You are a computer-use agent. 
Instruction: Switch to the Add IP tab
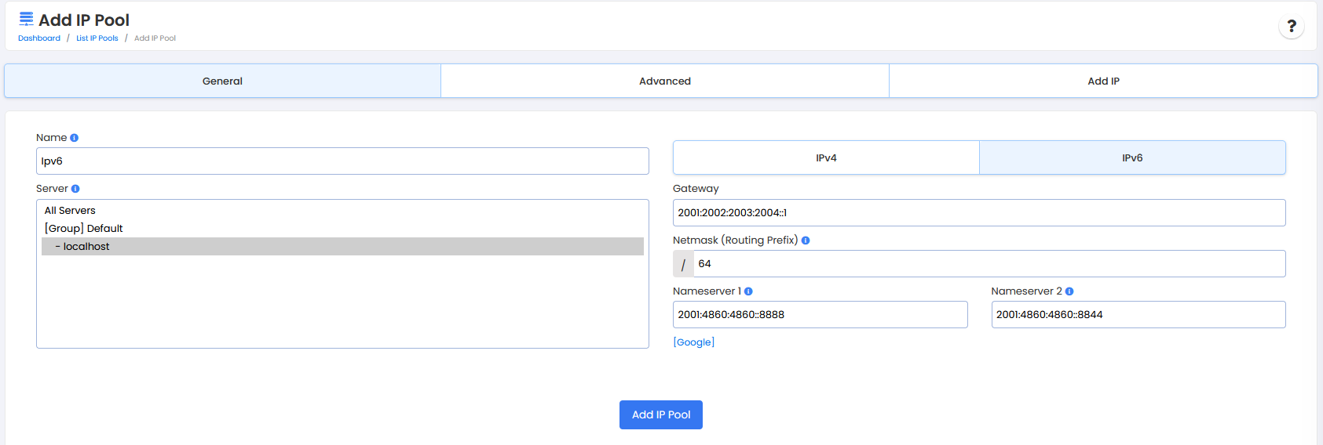(x=1103, y=81)
